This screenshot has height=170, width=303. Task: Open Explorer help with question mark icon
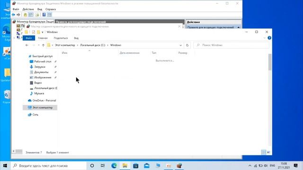pos(269,38)
